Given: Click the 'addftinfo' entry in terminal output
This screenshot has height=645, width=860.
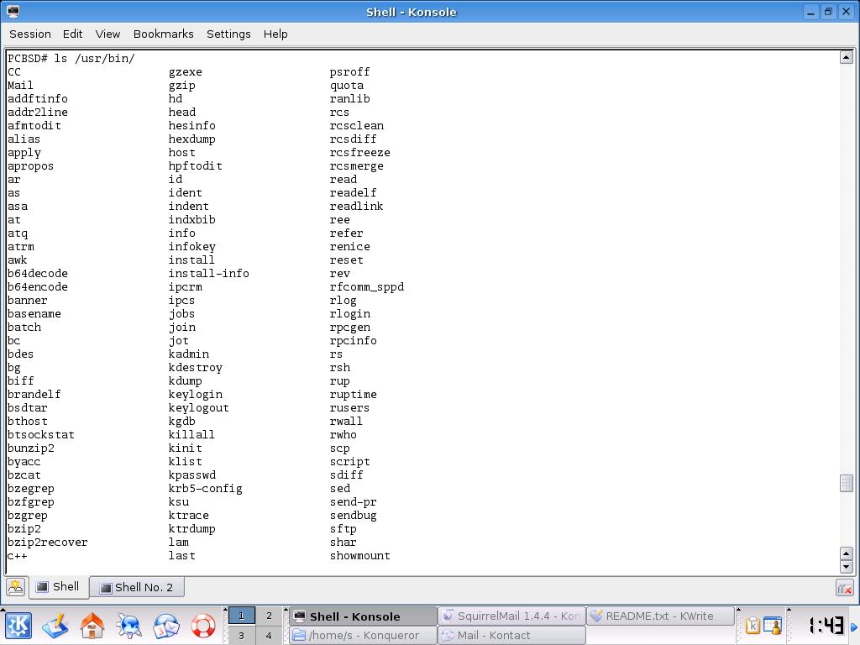Looking at the screenshot, I should coord(38,99).
